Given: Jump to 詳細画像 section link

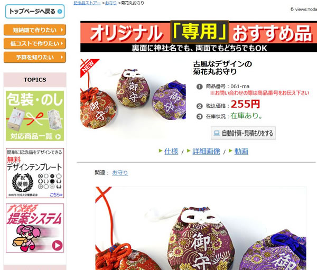Looking at the screenshot, I should 206,151.
